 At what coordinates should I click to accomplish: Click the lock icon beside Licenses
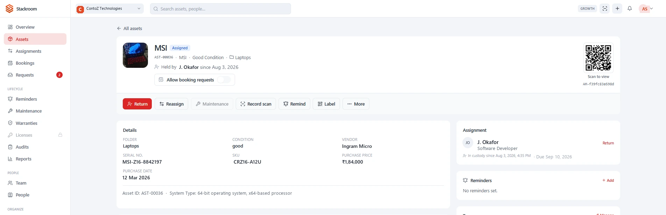(x=60, y=135)
